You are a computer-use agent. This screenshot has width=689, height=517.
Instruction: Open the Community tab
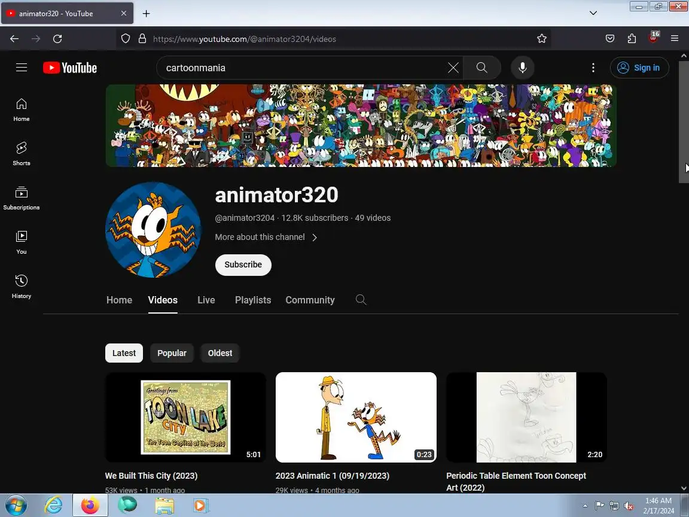pyautogui.click(x=310, y=300)
